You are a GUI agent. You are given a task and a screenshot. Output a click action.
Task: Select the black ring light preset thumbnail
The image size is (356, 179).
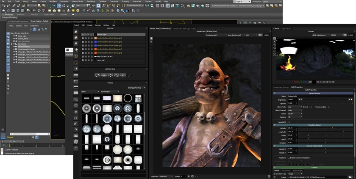point(128,98)
